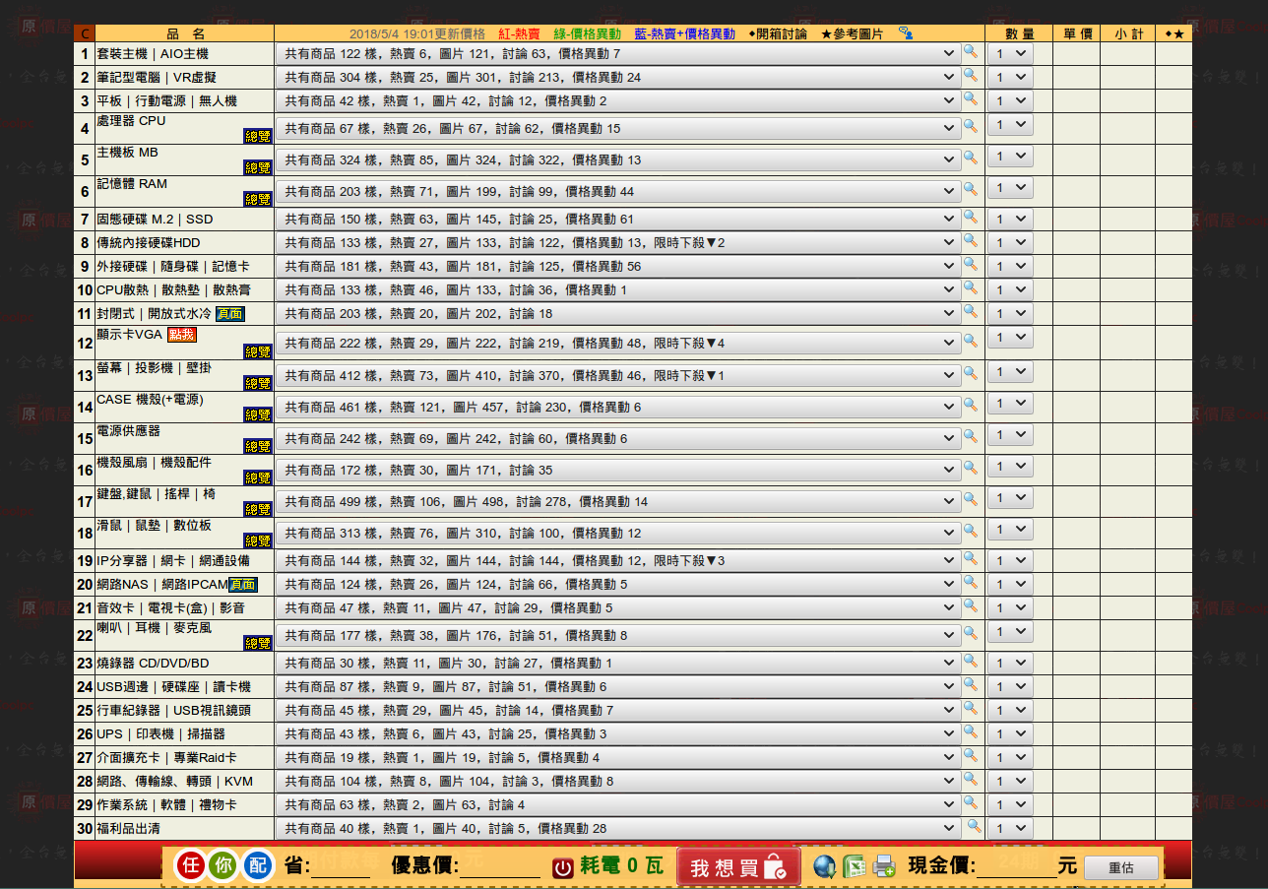Click 頁面 badge beside 網路NAS｜網路IPCAM

243,585
